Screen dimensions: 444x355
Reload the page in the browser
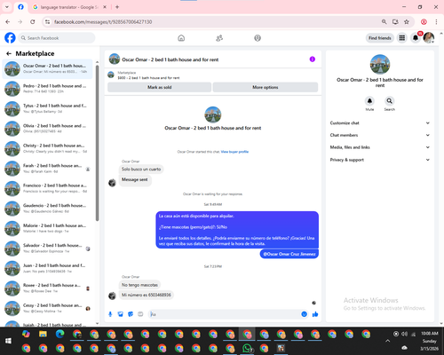pyautogui.click(x=33, y=22)
